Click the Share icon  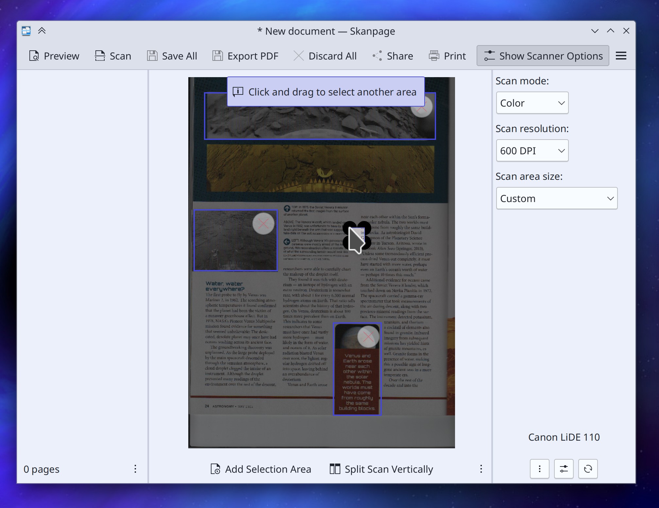pyautogui.click(x=377, y=56)
